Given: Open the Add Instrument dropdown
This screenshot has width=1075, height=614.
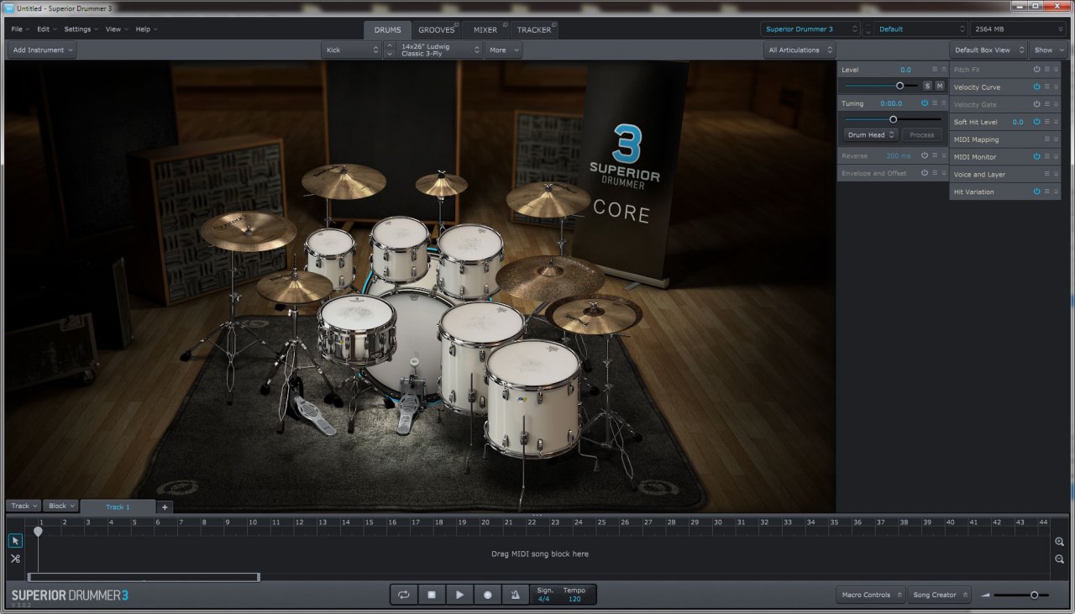Looking at the screenshot, I should click(x=43, y=50).
